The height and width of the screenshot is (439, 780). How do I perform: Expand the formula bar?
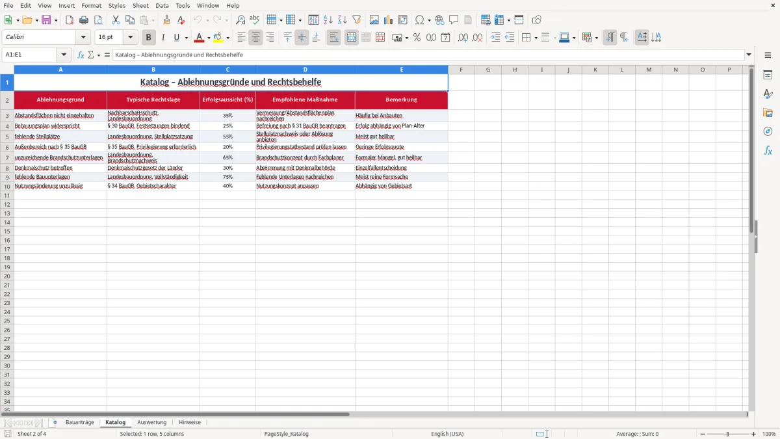coord(749,55)
